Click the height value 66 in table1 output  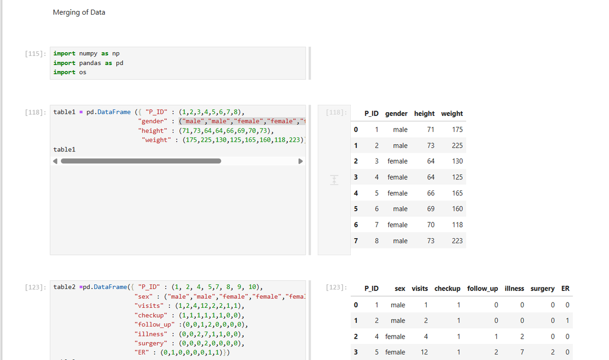431,193
